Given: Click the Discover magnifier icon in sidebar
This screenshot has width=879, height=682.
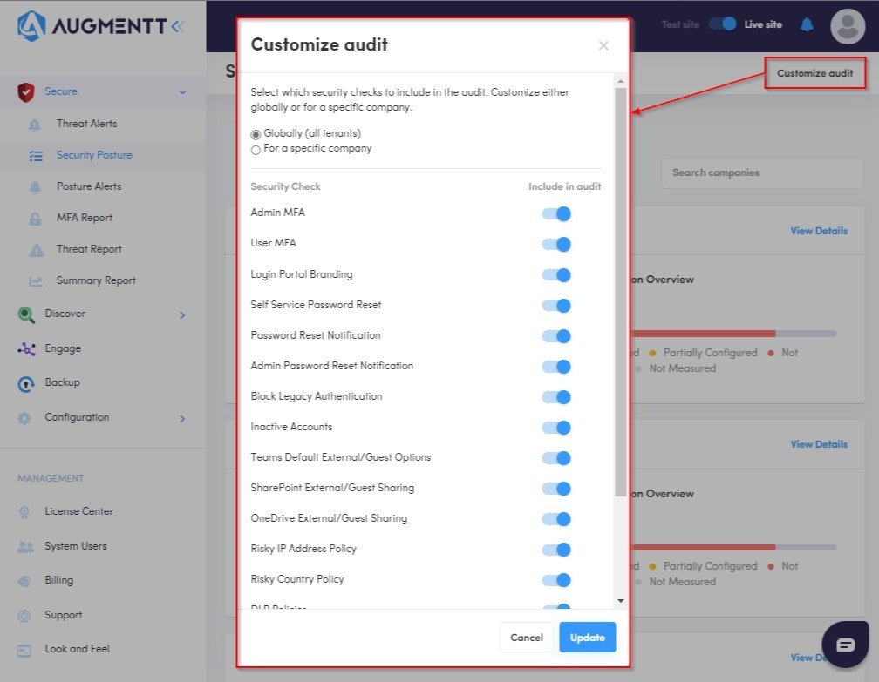Looking at the screenshot, I should pyautogui.click(x=26, y=314).
